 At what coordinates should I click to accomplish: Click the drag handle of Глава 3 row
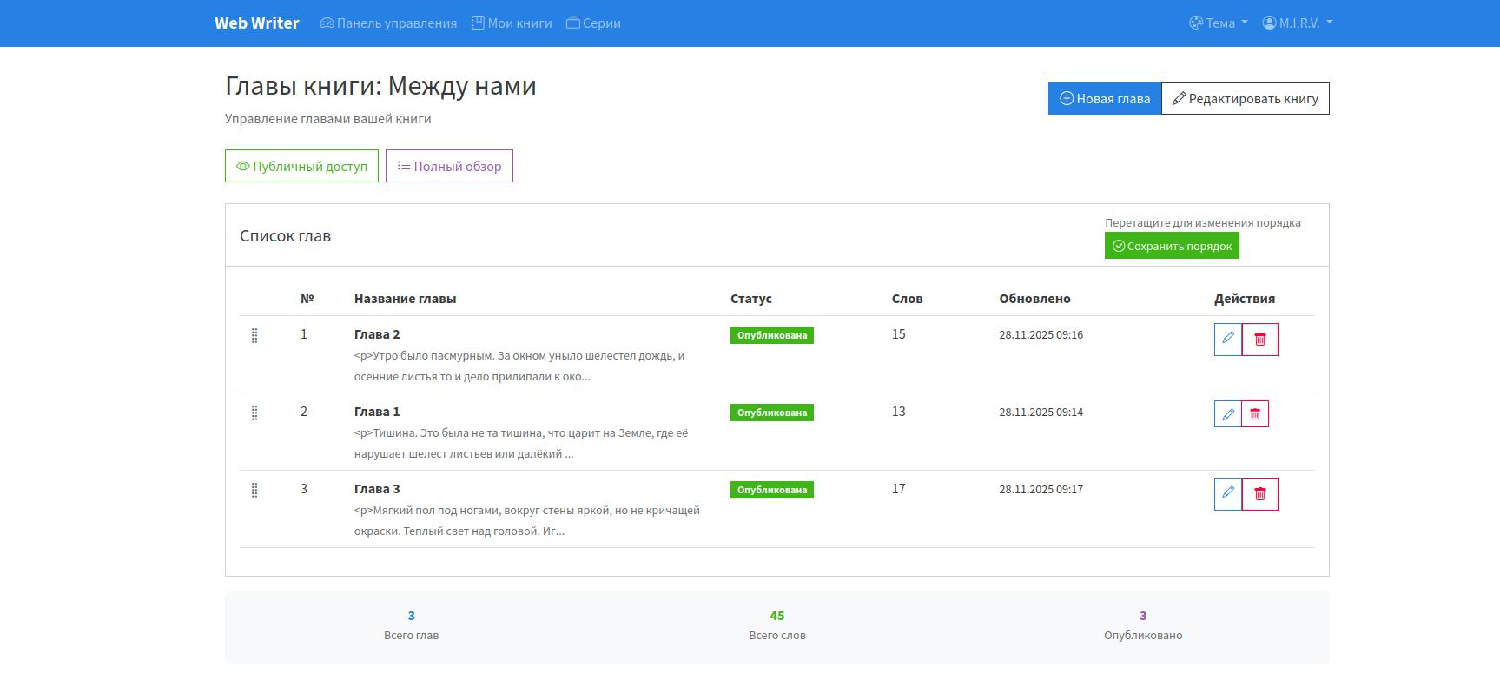click(254, 490)
